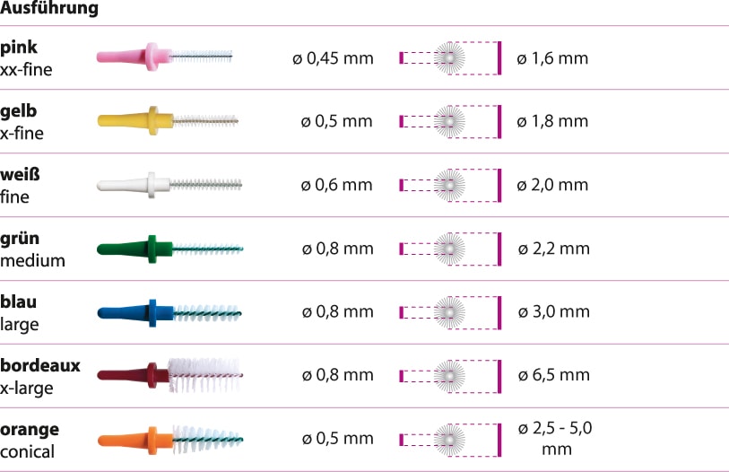The image size is (729, 472).
Task: Click the 'orange conical' label
Action: pos(30,441)
